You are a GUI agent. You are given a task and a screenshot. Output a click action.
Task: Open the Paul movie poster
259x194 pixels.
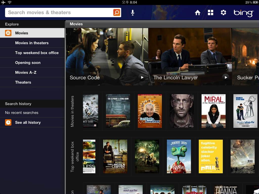[x=211, y=156]
